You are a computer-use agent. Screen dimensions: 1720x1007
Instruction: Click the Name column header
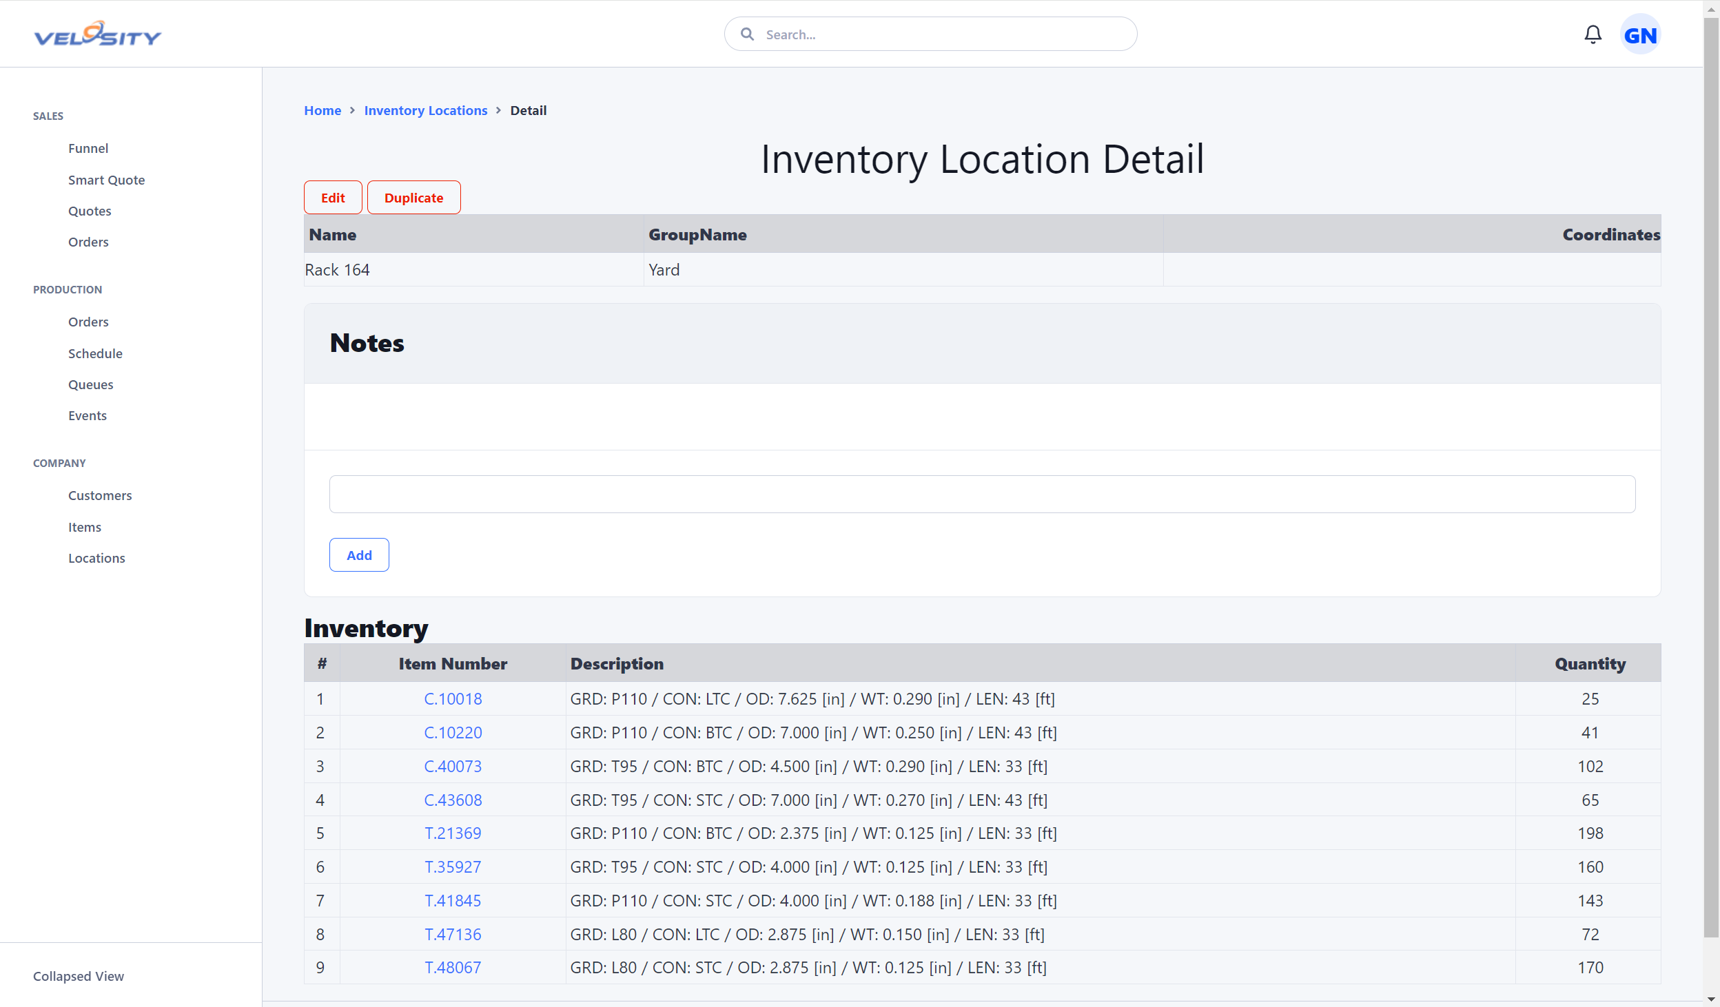tap(473, 234)
